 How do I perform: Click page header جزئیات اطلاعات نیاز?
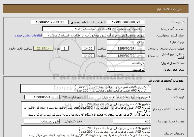169,9
